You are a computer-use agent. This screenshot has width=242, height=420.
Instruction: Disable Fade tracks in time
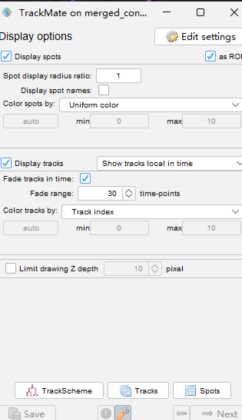85,179
